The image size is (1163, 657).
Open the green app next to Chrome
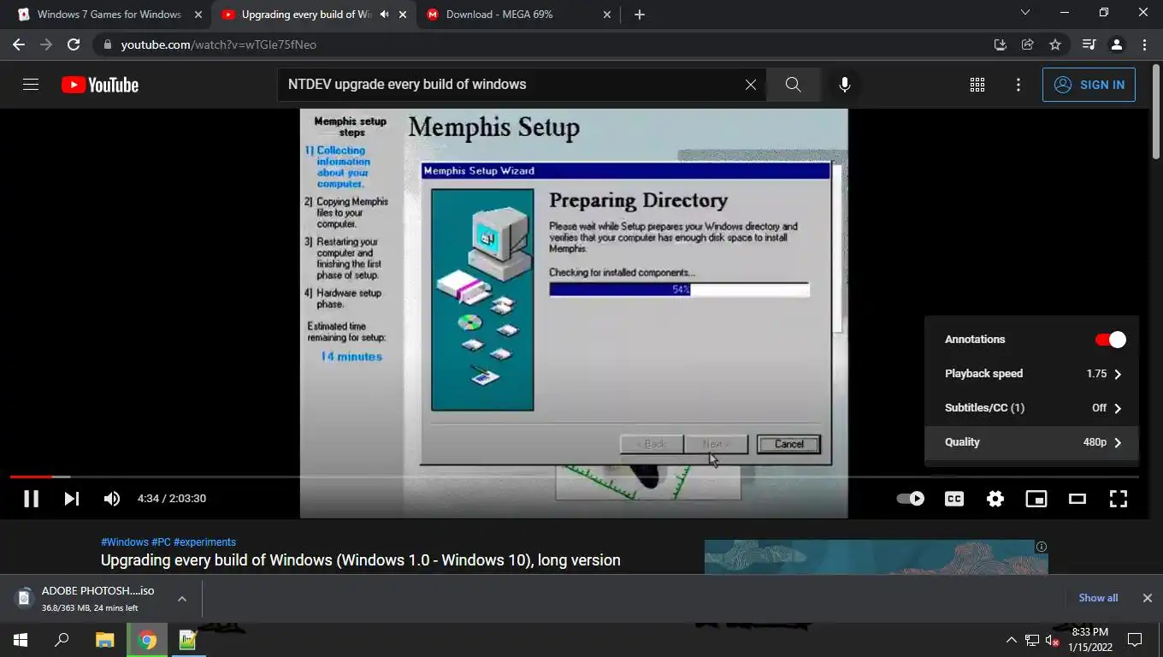(188, 640)
